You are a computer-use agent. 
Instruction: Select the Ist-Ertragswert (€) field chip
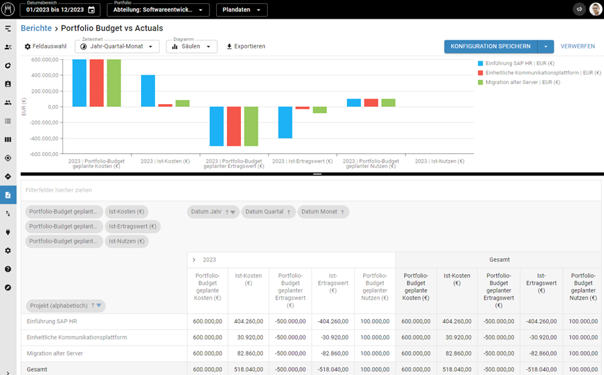132,226
